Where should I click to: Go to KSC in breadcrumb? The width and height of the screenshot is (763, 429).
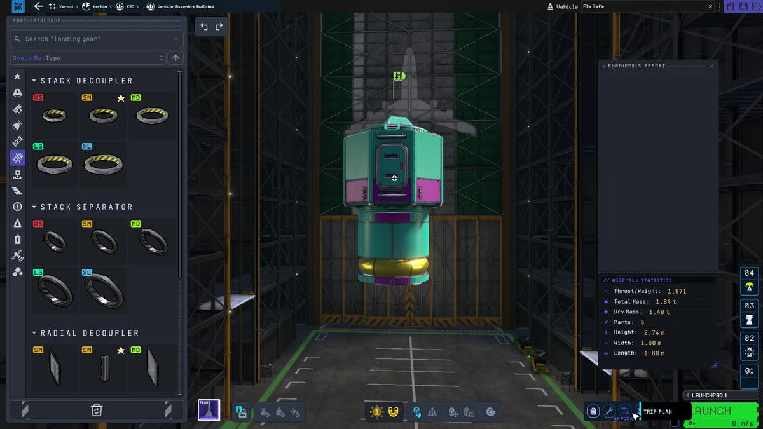coord(125,6)
